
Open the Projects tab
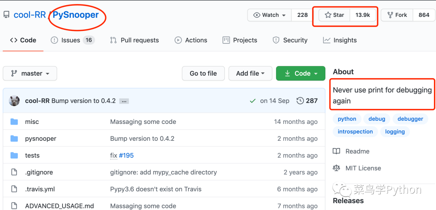click(240, 40)
